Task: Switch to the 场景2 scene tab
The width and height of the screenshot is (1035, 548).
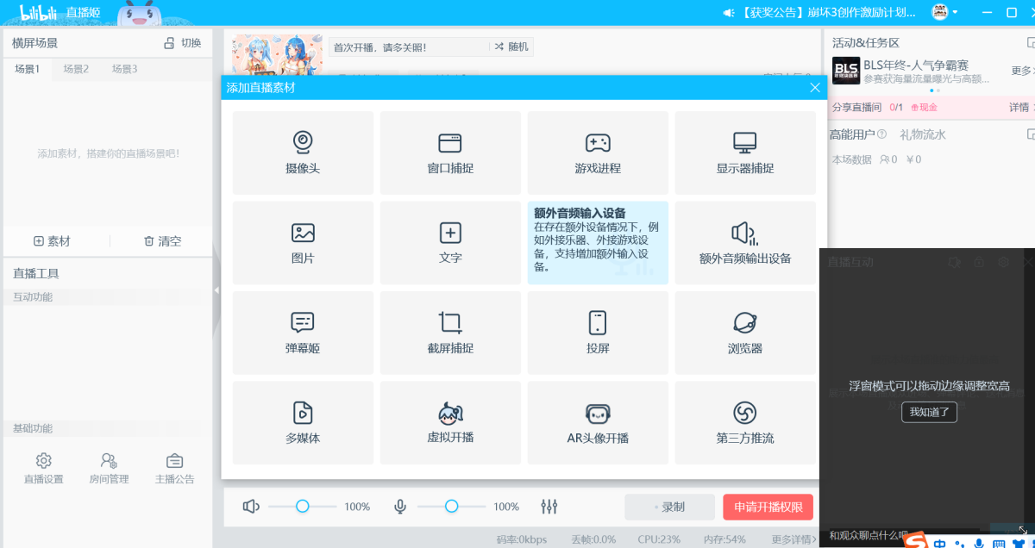Action: [x=74, y=70]
